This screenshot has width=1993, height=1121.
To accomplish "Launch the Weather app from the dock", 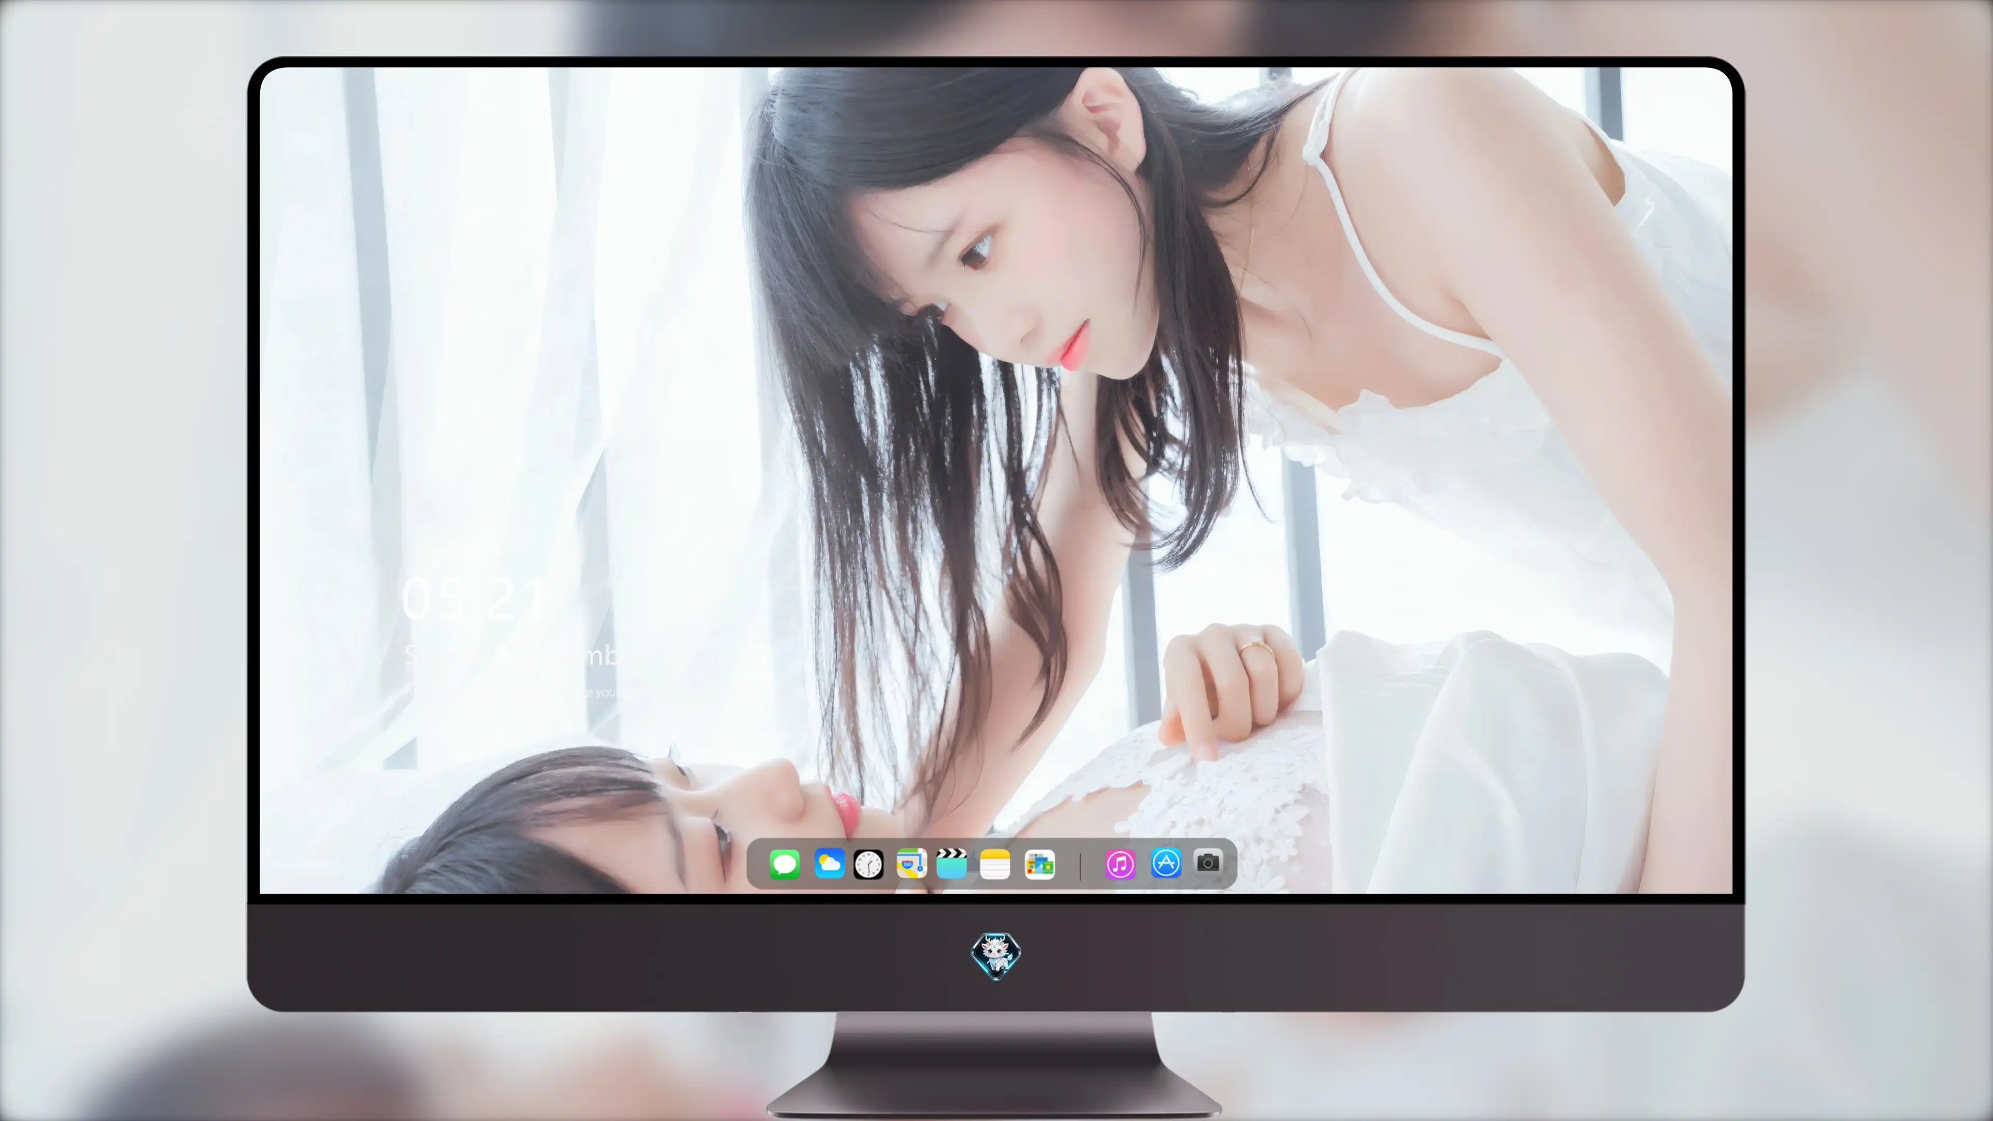I will 829,864.
